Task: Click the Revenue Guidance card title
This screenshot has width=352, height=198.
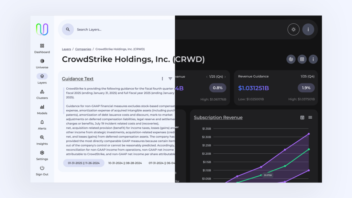Action: click(253, 76)
